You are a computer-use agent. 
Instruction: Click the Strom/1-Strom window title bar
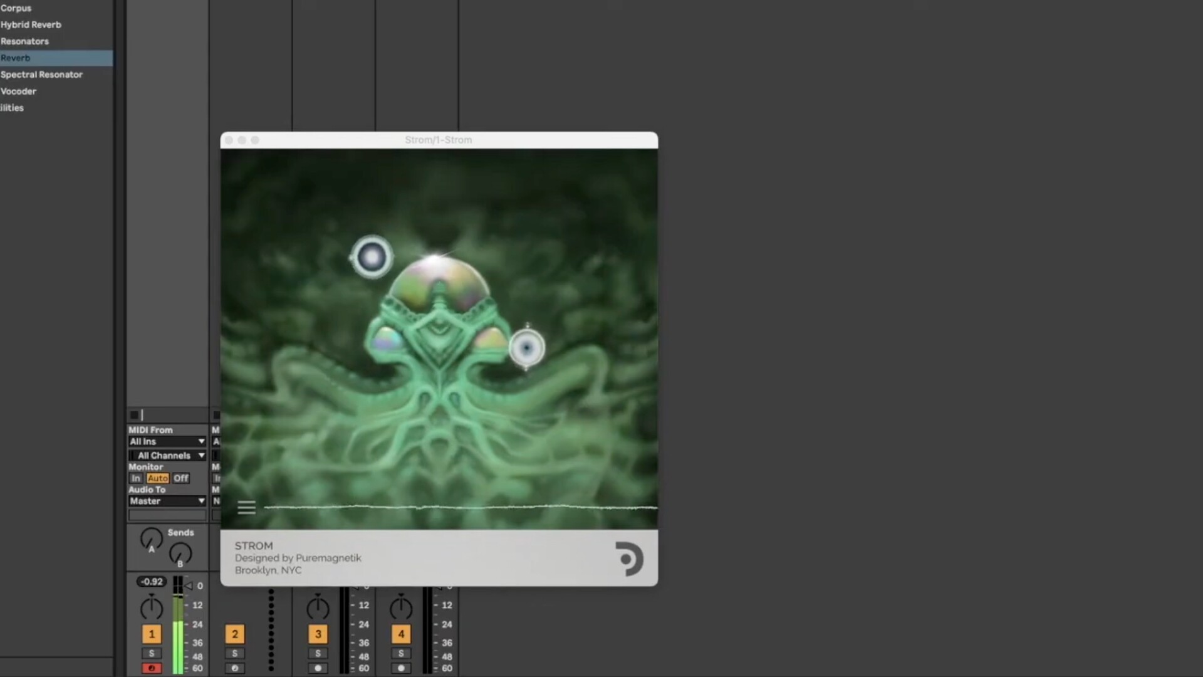point(439,140)
